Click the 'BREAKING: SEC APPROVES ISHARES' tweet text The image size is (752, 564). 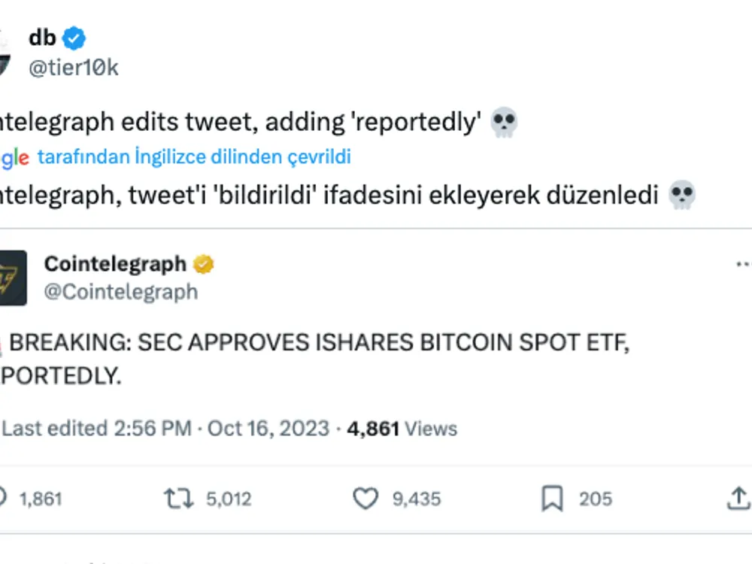[x=316, y=343]
